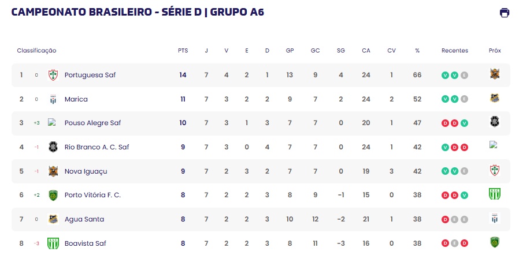
Task: Sort table by PTS column header
Action: 183,51
